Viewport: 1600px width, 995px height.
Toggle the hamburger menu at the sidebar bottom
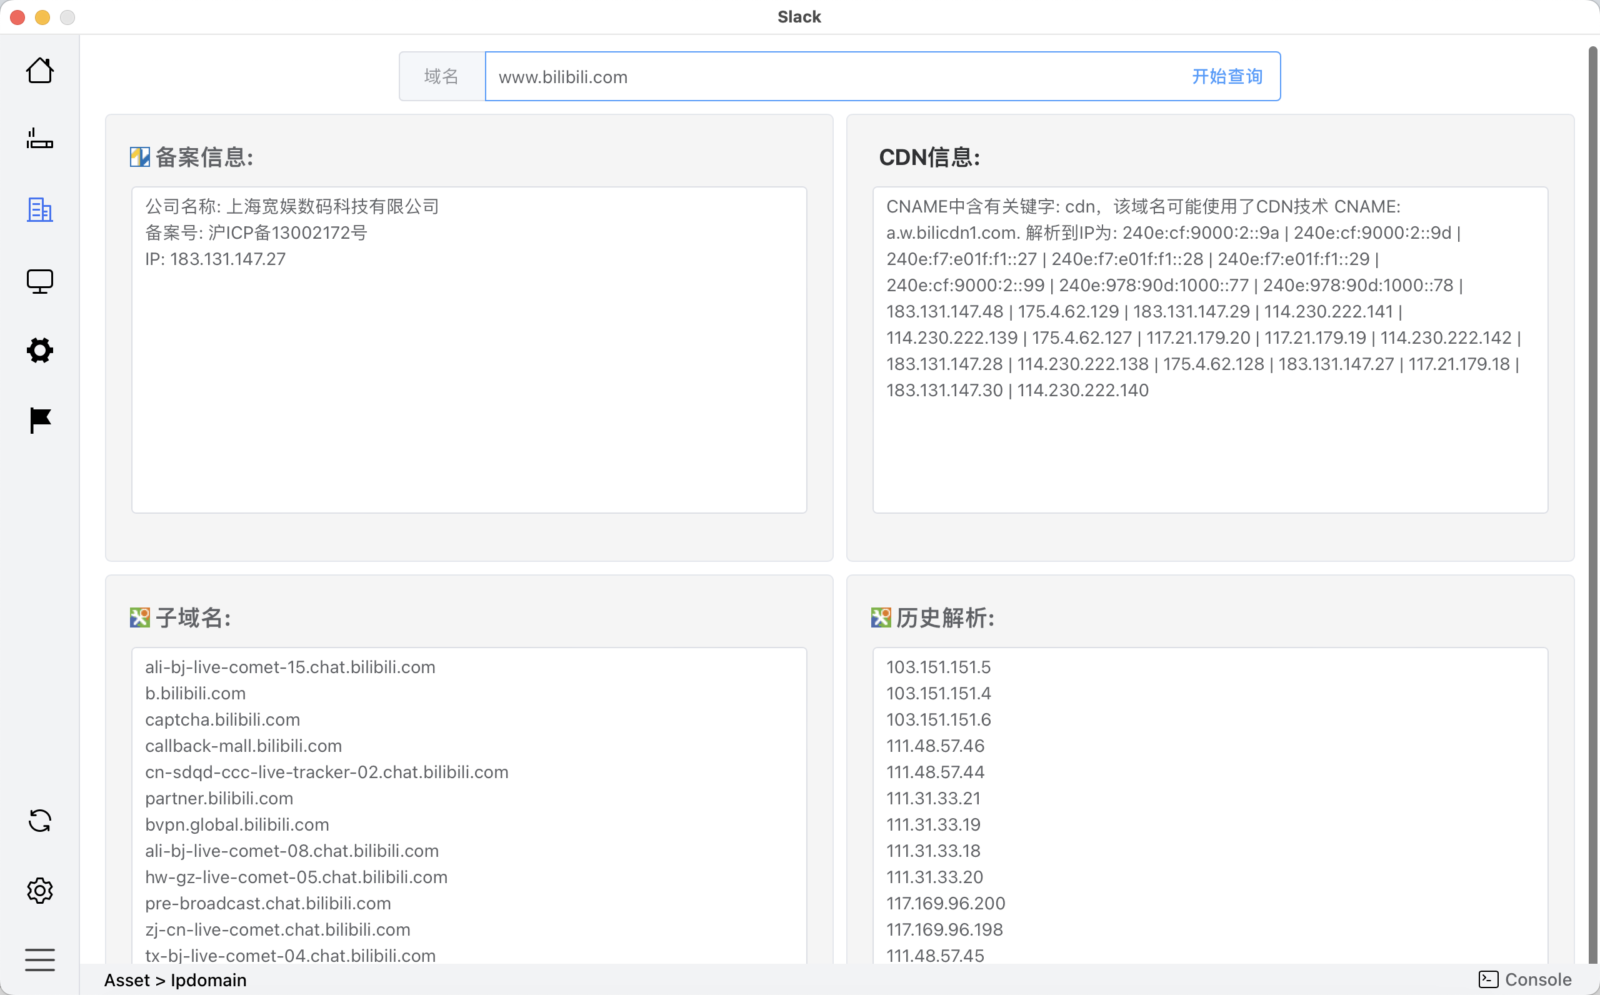coord(39,959)
